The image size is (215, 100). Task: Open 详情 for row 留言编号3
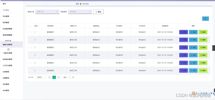click(184, 47)
